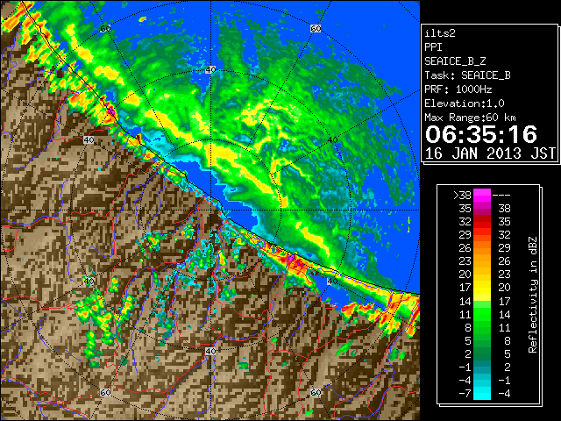The height and width of the screenshot is (421, 561).
Task: Click the '29' label in legend's left column
Action: click(x=465, y=235)
